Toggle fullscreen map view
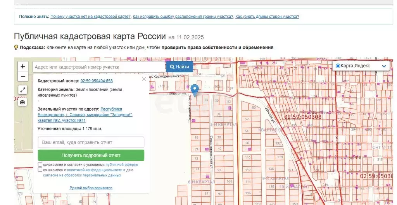This screenshot has height=205, width=397. coord(23,90)
